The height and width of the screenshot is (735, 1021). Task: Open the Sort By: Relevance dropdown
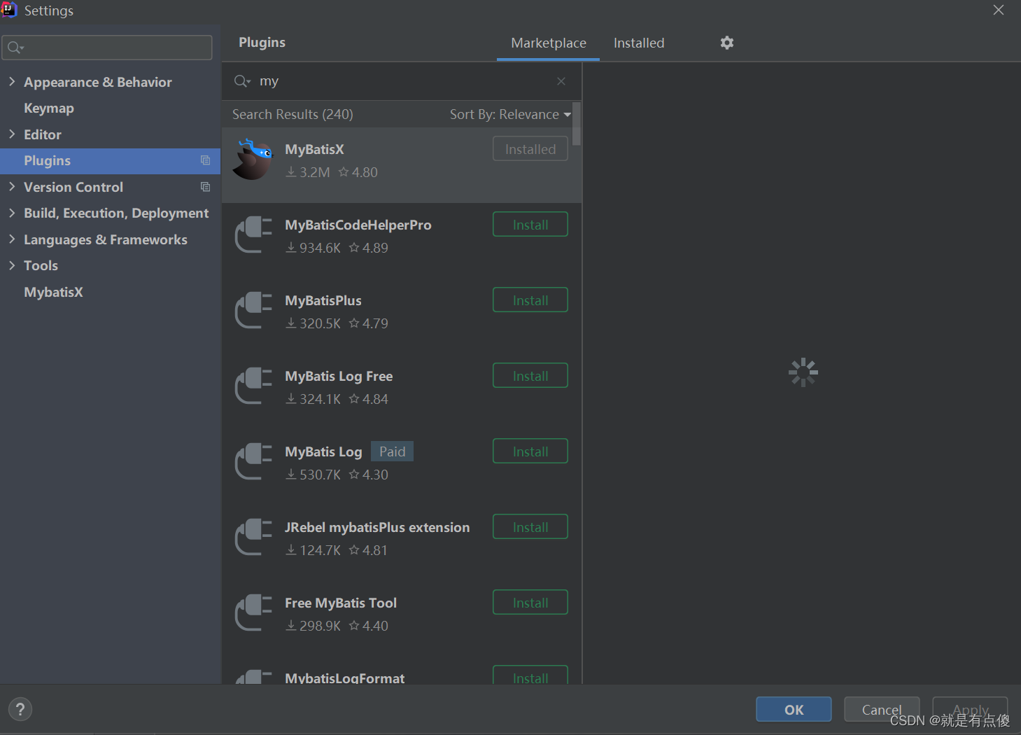(x=510, y=114)
